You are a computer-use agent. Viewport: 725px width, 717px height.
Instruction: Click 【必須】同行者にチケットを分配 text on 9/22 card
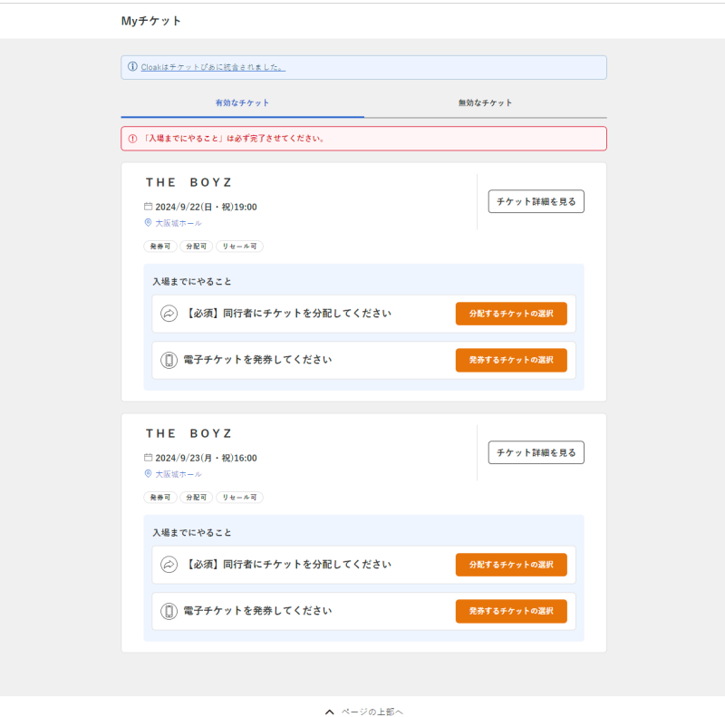287,313
